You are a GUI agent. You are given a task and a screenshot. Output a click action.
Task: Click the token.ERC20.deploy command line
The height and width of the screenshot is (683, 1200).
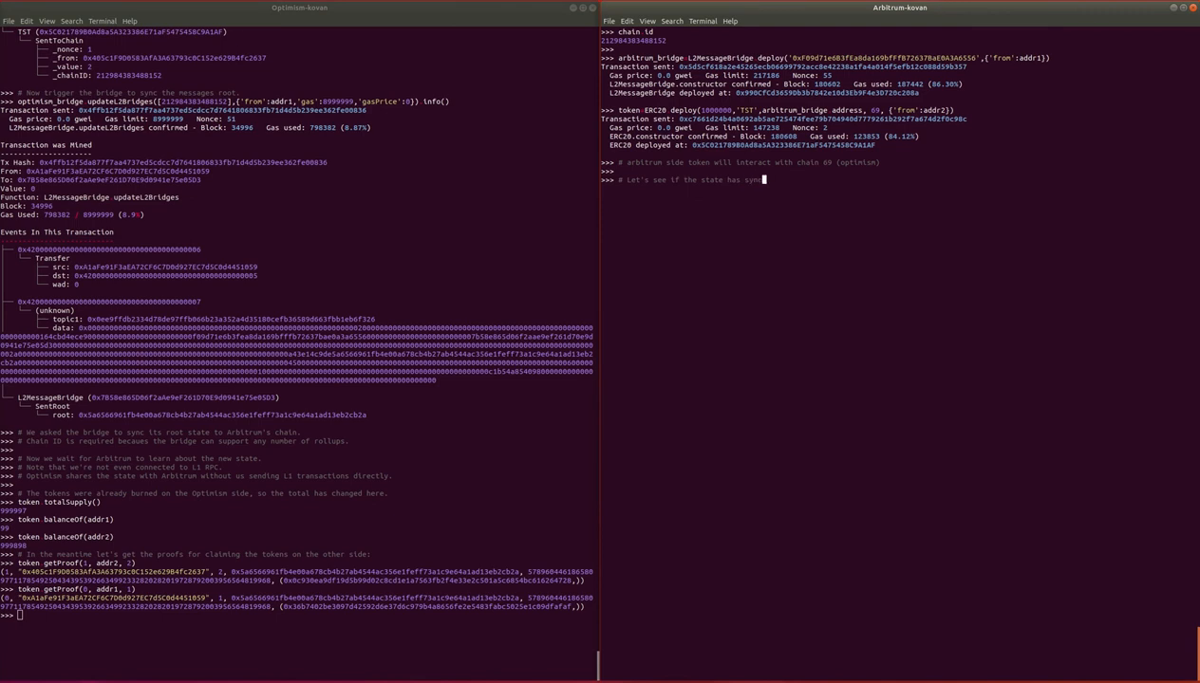tap(778, 110)
